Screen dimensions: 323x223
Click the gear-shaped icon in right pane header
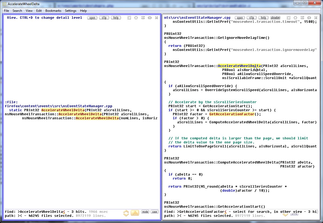coord(295,18)
